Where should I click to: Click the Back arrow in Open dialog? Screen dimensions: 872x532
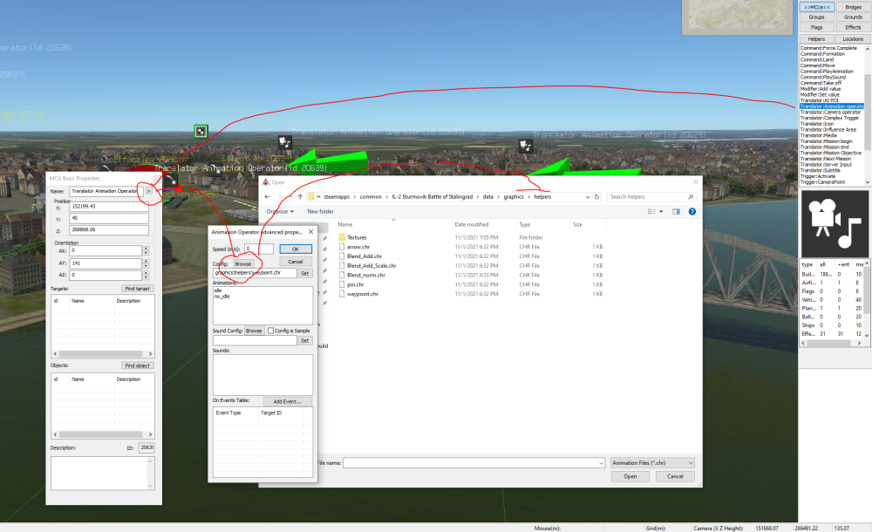(268, 197)
